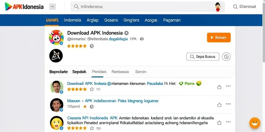Screen dimensions: 265x132
Task: Upvote the Mapuen review
Action: point(219,105)
